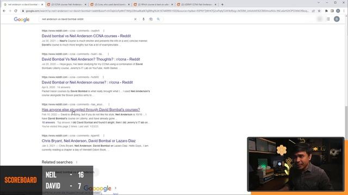
Task: Close the 'CCNA course Neil Anderson' tab
Action: pyautogui.click(x=85, y=4)
